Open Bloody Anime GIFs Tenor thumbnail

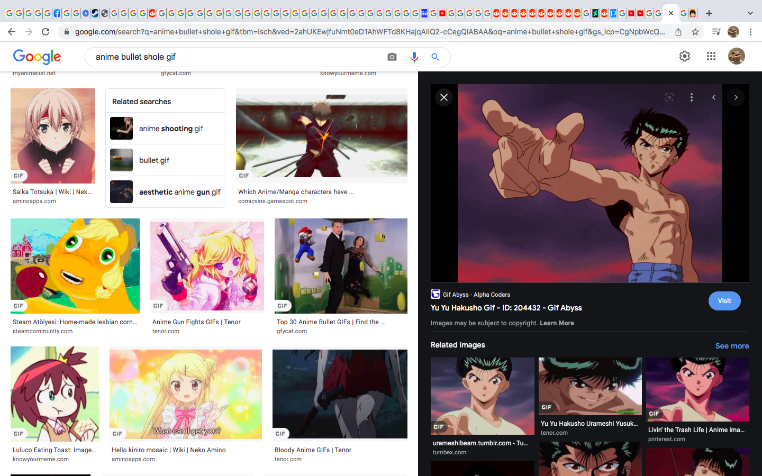pos(340,394)
